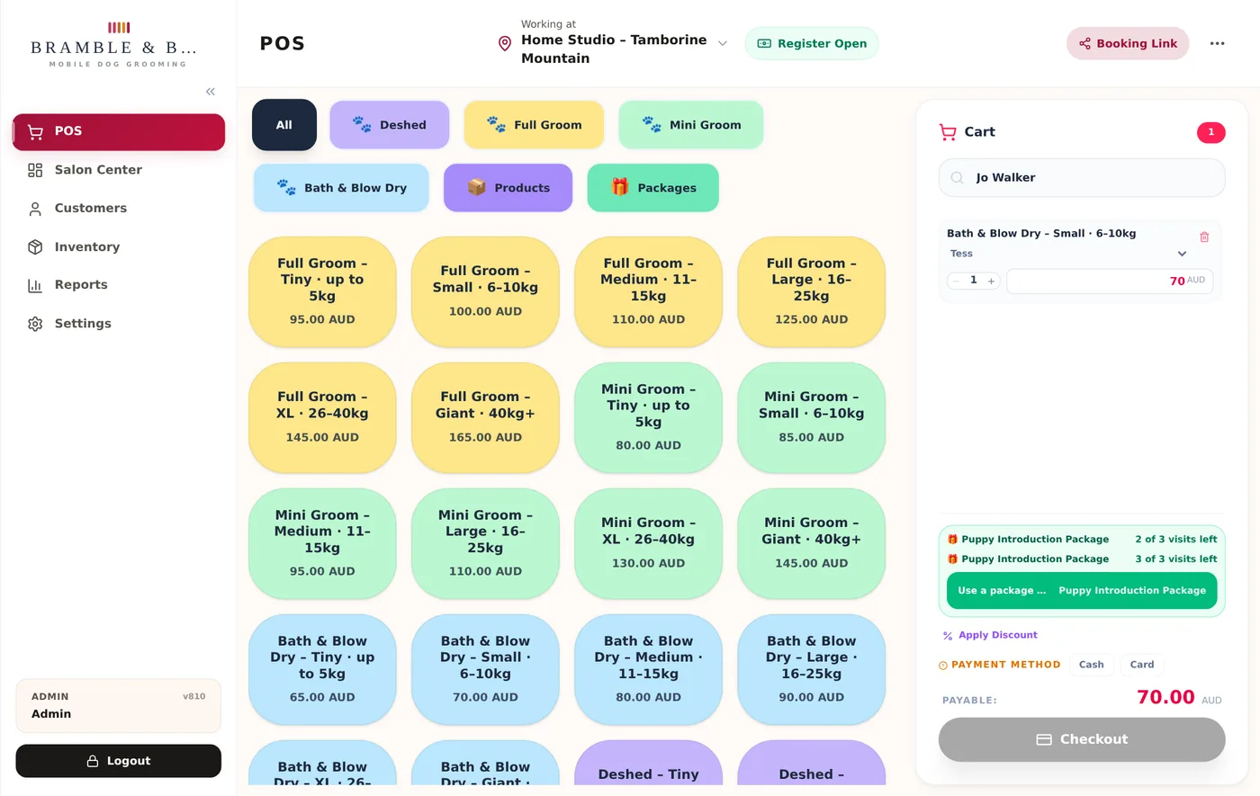The image size is (1260, 796).
Task: Click the Admin user card
Action: point(119,706)
